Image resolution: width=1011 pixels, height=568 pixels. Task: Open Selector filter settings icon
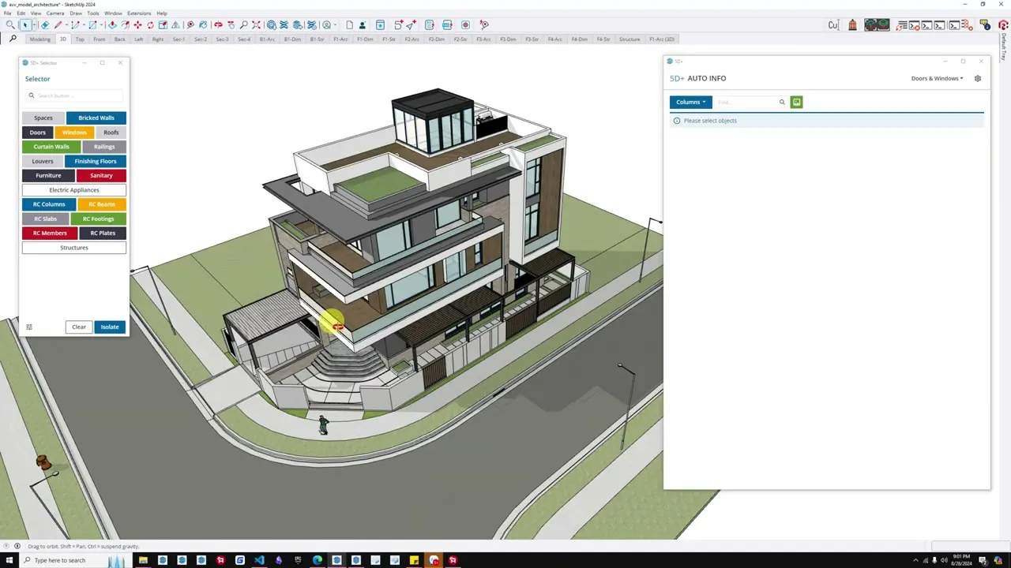(29, 327)
